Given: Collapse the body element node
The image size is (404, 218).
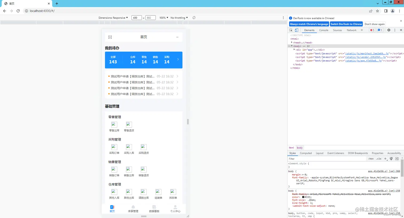Looking at the screenshot, I should tap(292, 46).
